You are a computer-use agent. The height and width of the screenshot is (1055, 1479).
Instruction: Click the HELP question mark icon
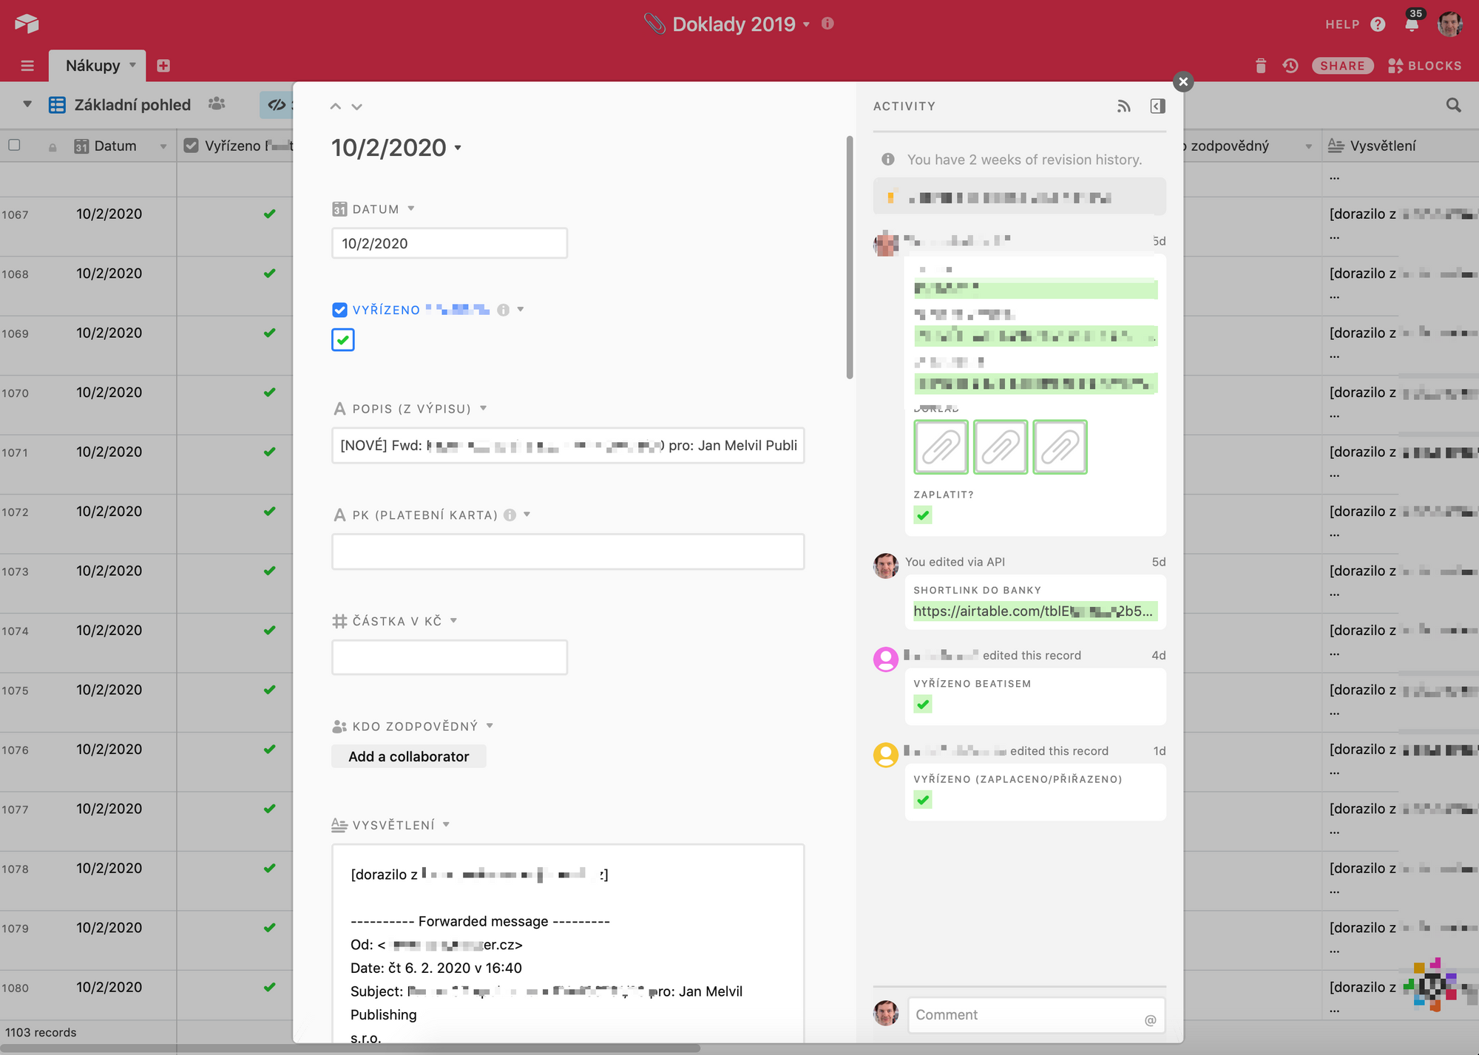(1378, 24)
